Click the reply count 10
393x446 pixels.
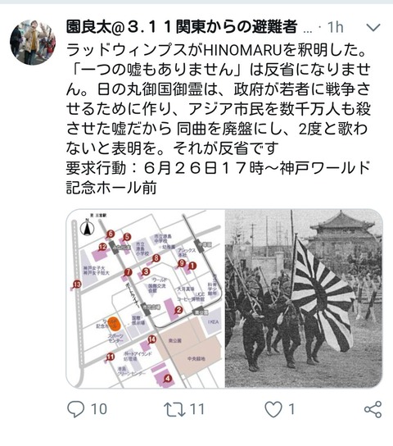click(99, 409)
